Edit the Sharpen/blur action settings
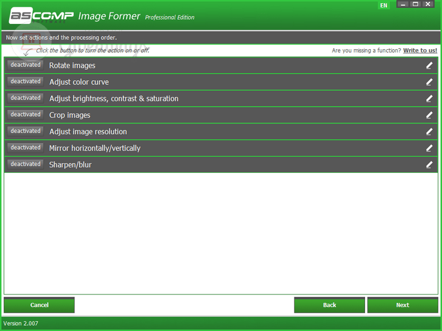Screen dimensions: 442x331 tap(429, 165)
